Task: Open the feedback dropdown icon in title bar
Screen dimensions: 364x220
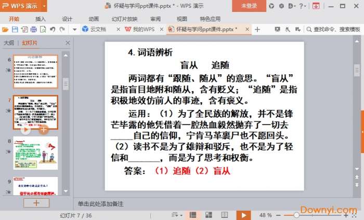Action: click(292, 6)
